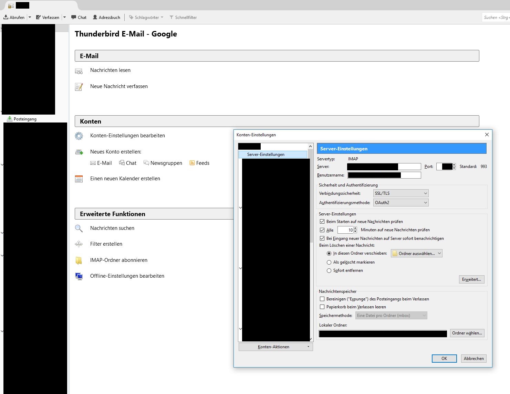The width and height of the screenshot is (510, 394).
Task: Select Sofort entfernen radio
Action: (x=329, y=270)
